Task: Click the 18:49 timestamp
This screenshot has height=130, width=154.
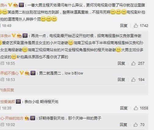Action: click(6, 26)
